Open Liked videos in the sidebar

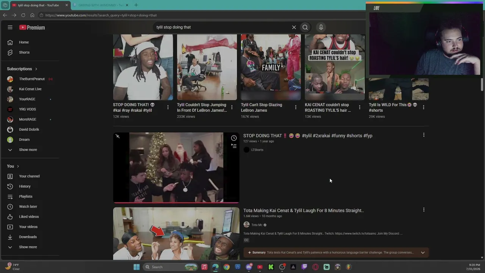pos(29,217)
